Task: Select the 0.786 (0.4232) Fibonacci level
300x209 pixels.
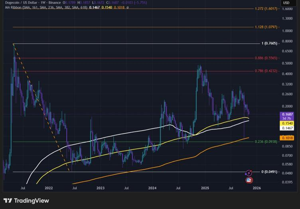Action: [267, 71]
